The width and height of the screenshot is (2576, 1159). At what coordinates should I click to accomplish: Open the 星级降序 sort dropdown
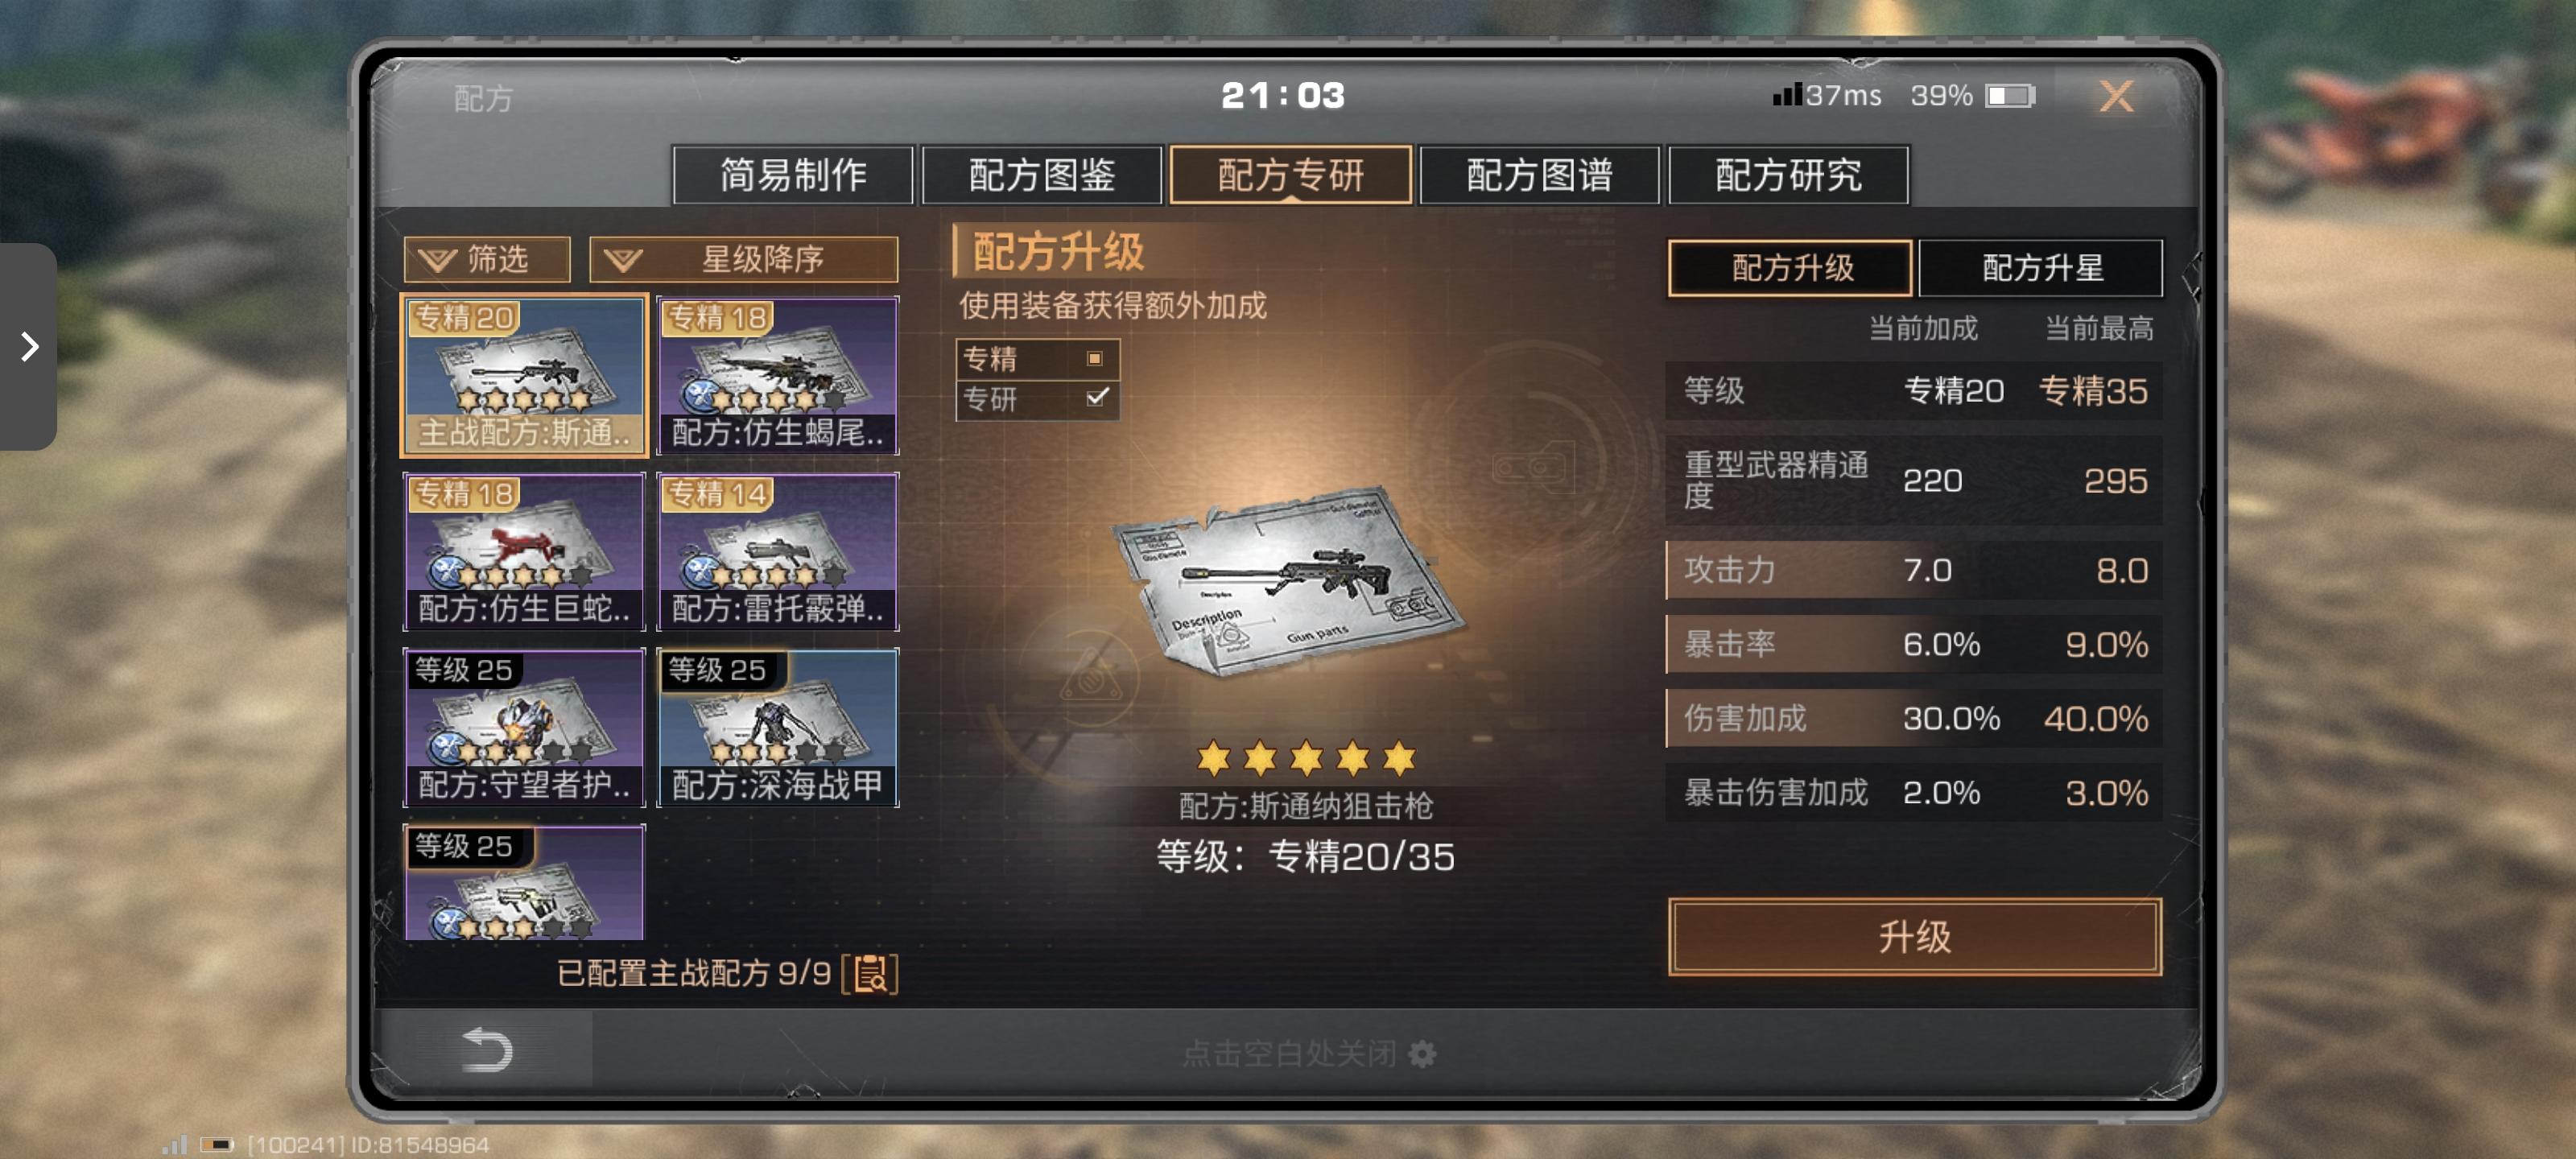click(x=743, y=260)
